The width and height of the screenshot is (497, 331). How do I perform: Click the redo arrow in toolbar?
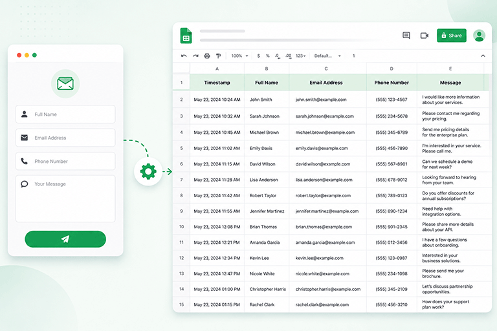(195, 56)
